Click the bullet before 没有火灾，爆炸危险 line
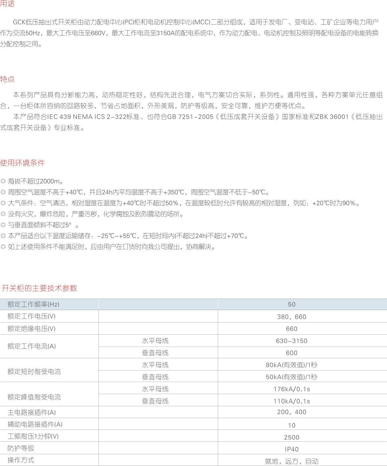 [x=3, y=214]
